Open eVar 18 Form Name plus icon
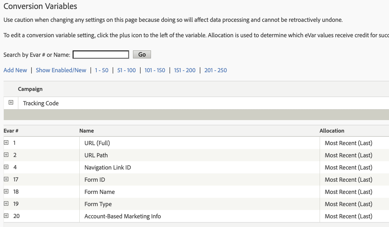This screenshot has height=227, width=389. point(6,191)
